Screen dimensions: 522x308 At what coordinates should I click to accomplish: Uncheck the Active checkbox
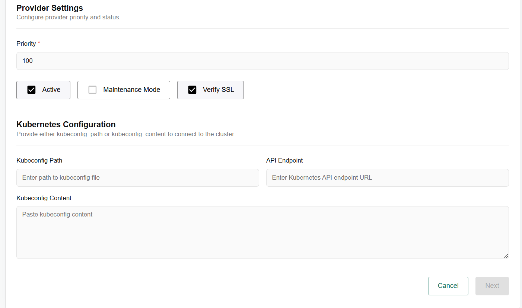(32, 90)
